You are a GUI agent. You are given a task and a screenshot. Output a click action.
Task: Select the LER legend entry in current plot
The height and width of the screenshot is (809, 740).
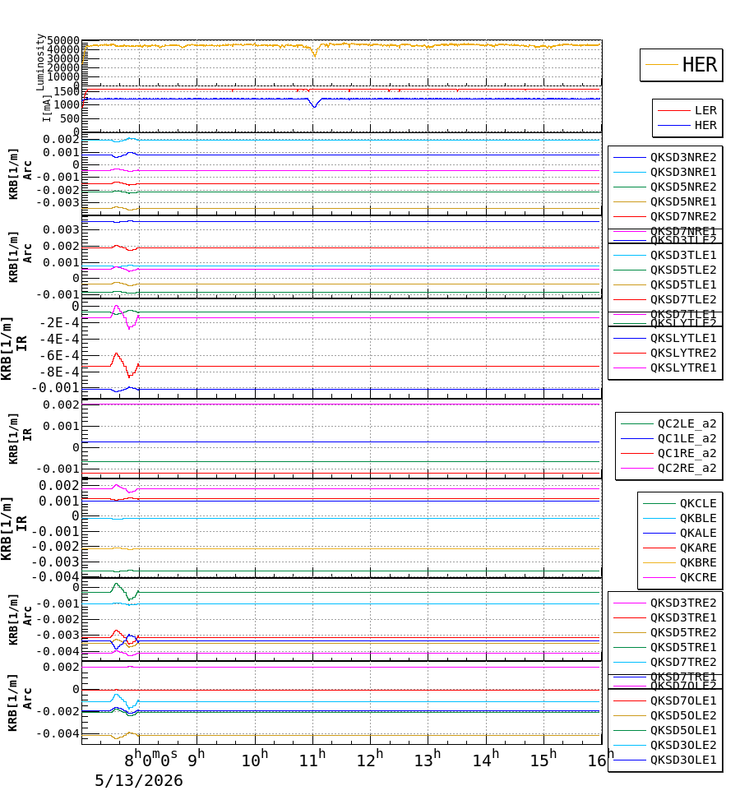click(687, 110)
